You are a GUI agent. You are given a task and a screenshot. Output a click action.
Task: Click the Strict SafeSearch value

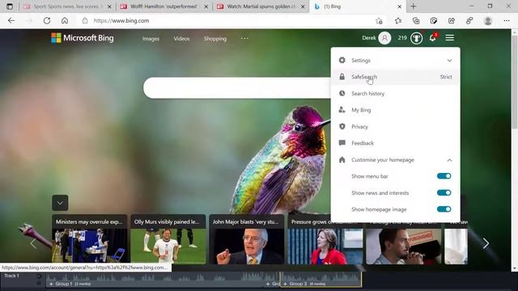446,77
